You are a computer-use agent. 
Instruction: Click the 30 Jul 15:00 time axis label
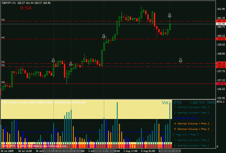(25, 151)
